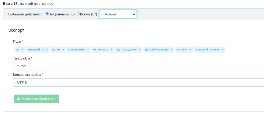Remove the Дата создания field tag

[140, 50]
